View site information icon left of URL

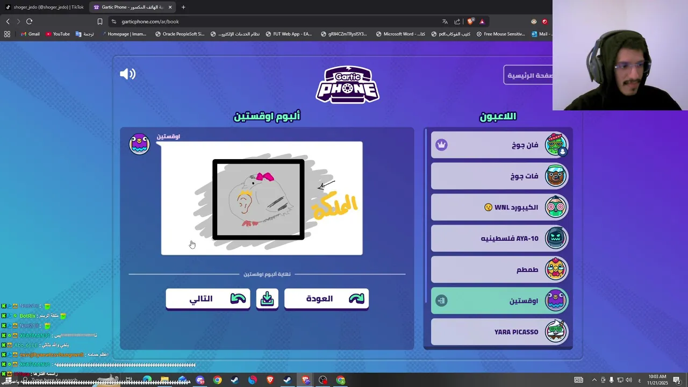[113, 21]
